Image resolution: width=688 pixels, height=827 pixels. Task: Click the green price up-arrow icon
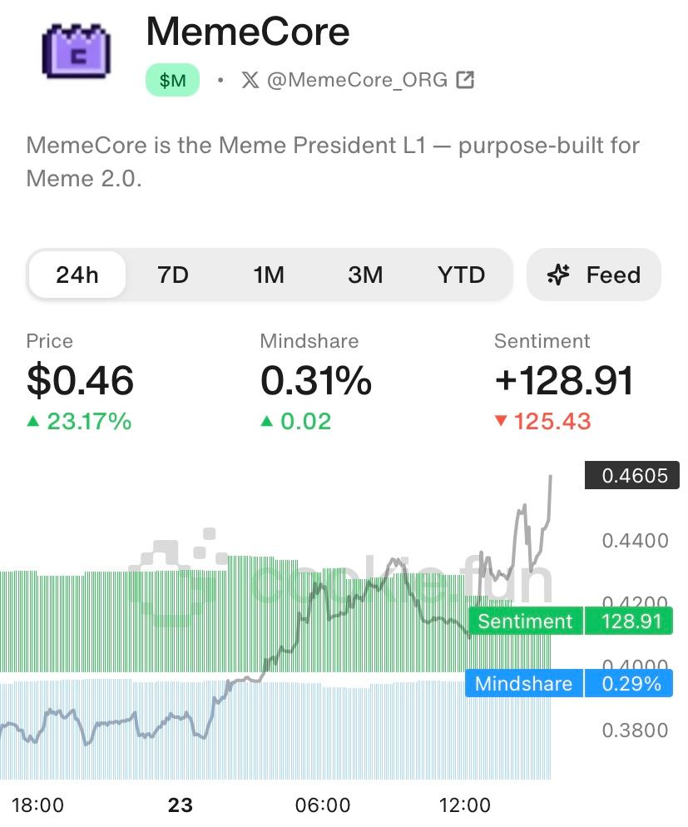33,422
